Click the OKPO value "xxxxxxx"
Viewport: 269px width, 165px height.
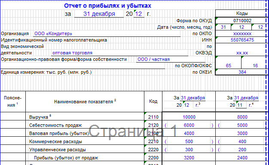[x=242, y=33]
